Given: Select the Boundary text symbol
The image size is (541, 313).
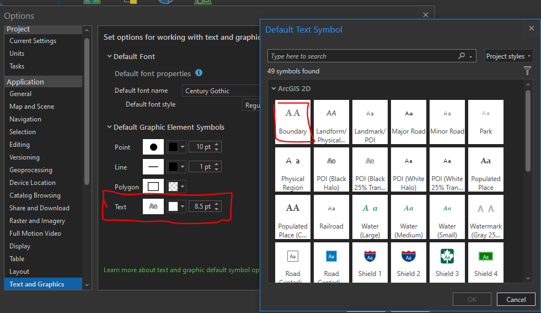Looking at the screenshot, I should coord(293,121).
